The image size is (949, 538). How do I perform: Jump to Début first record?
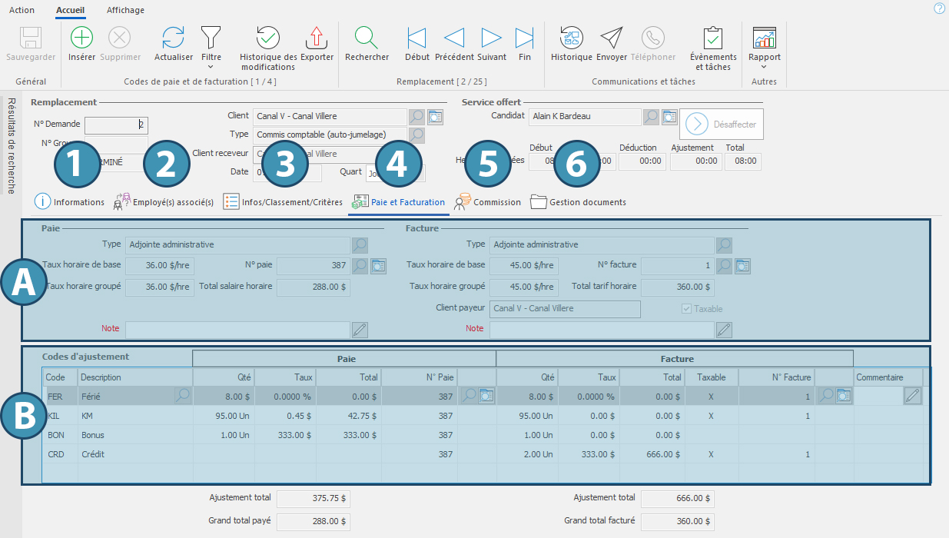pyautogui.click(x=417, y=38)
